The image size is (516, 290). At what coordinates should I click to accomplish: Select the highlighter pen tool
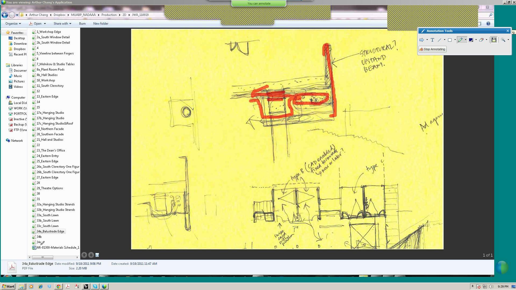click(460, 40)
